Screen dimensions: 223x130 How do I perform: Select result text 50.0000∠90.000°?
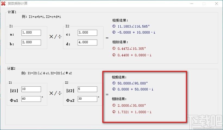[133, 83]
